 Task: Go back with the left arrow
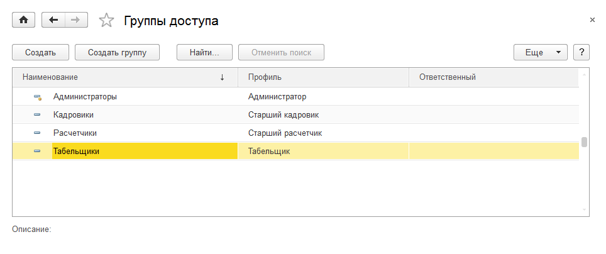click(x=53, y=20)
